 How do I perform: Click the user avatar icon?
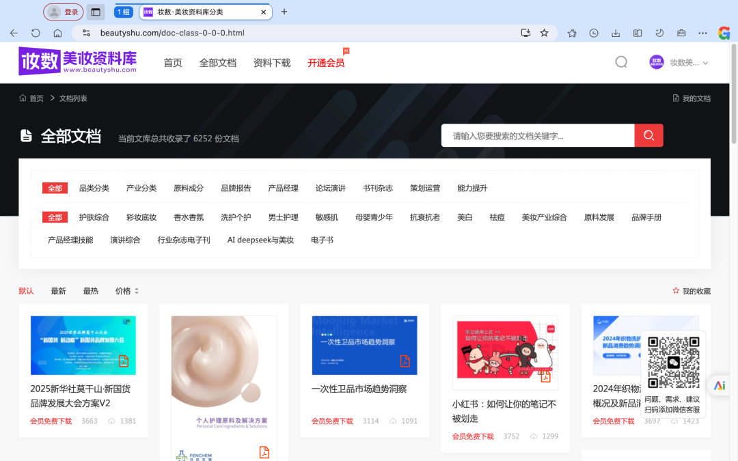coord(657,62)
